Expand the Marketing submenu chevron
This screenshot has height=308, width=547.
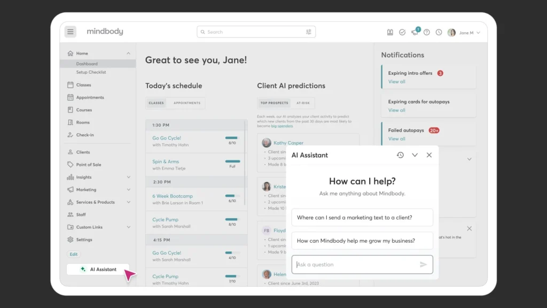pyautogui.click(x=128, y=190)
